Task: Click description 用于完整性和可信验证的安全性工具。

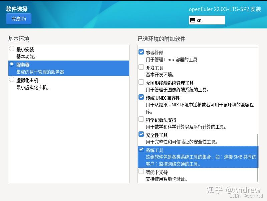Action: click(182, 142)
